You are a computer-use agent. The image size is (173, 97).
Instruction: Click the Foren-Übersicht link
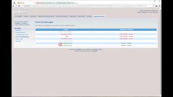[x=153, y=12]
